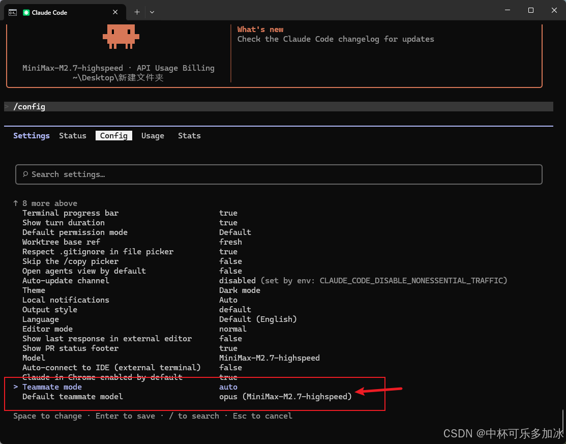Image resolution: width=566 pixels, height=444 pixels.
Task: Focus the Search settings field
Action: [x=279, y=174]
